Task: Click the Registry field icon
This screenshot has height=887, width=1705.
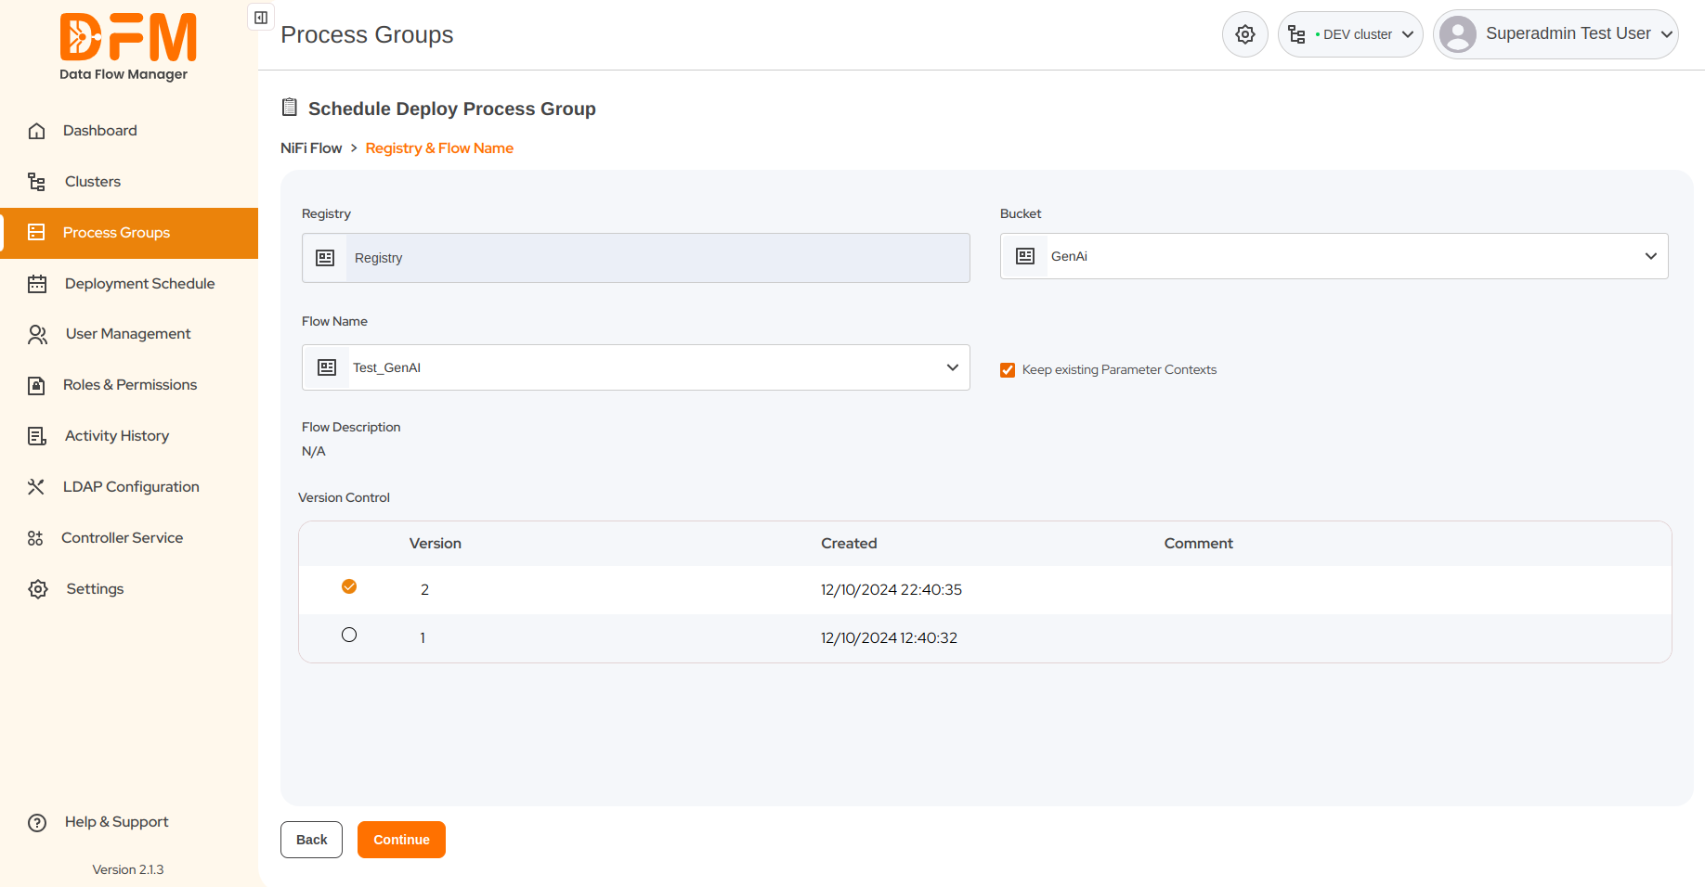Action: pyautogui.click(x=325, y=258)
